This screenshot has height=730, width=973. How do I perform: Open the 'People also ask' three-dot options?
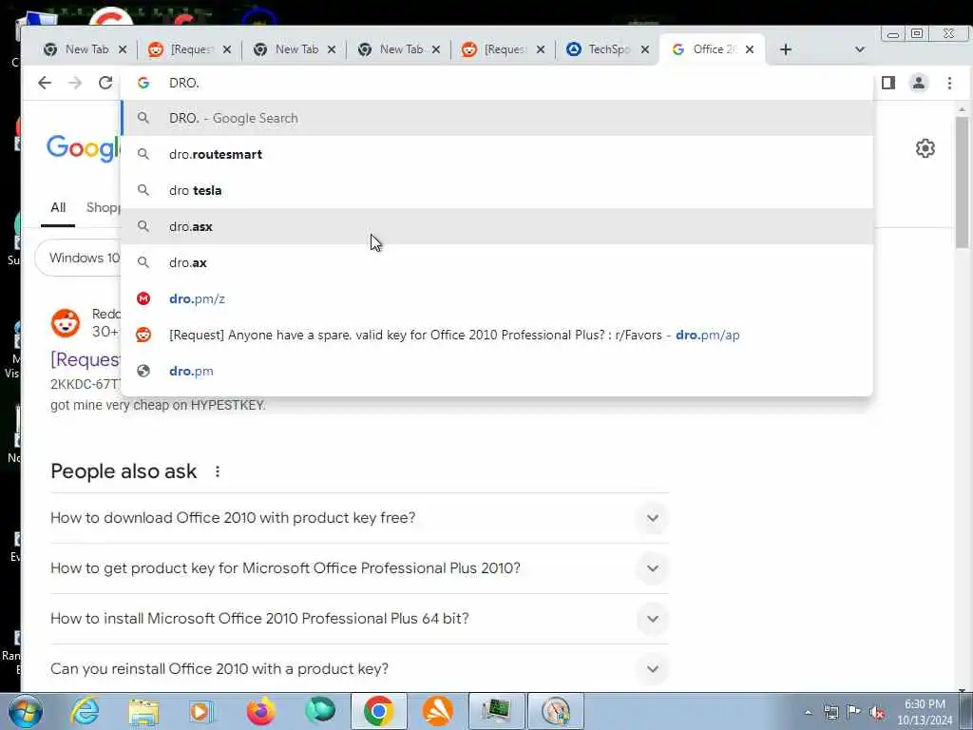tap(218, 471)
